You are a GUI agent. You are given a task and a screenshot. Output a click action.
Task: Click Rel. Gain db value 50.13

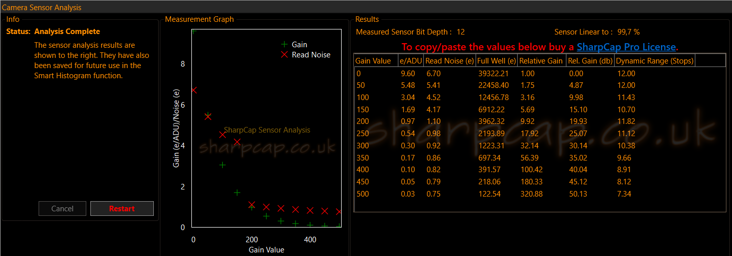coord(577,194)
